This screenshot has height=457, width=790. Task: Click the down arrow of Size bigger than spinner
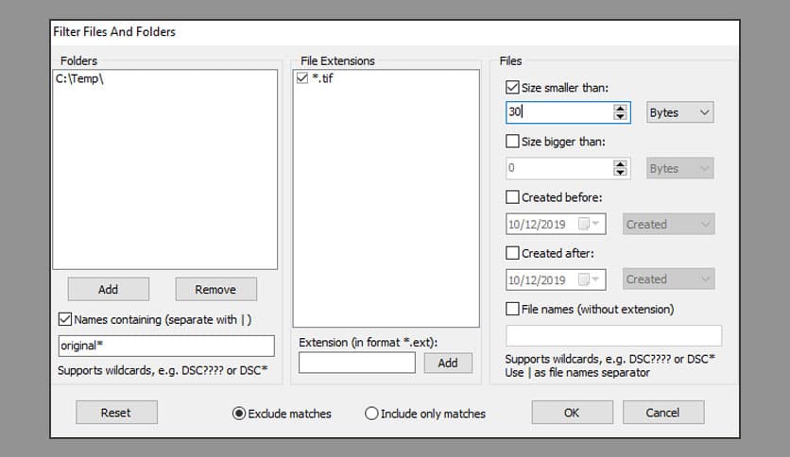point(620,172)
